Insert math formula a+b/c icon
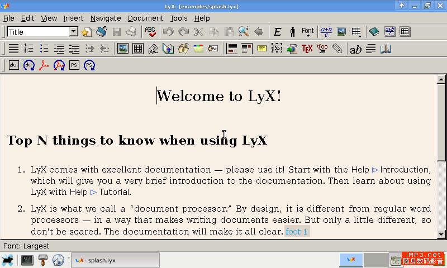 pyautogui.click(x=326, y=32)
